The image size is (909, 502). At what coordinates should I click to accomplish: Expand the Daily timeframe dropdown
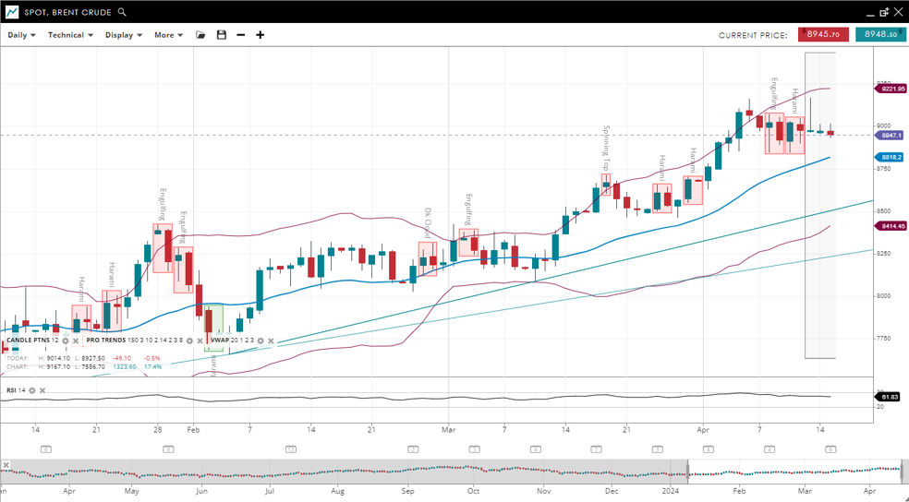coord(21,35)
